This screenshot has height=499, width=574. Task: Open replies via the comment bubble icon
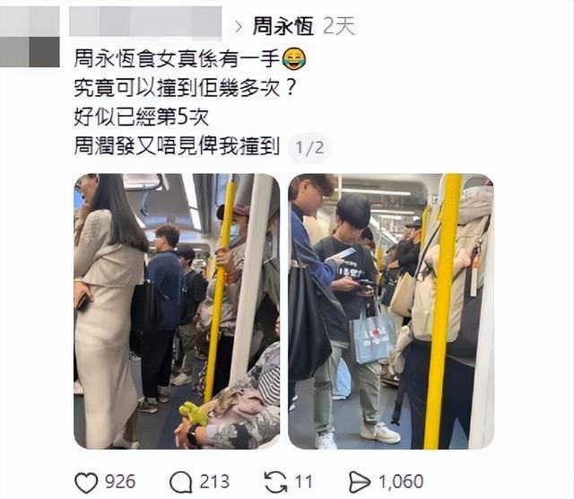(x=181, y=482)
